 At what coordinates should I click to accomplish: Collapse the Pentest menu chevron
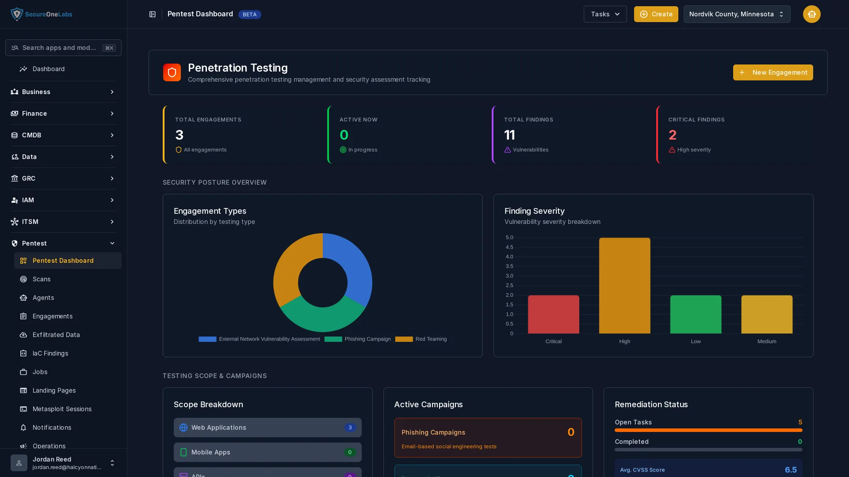[x=112, y=243]
